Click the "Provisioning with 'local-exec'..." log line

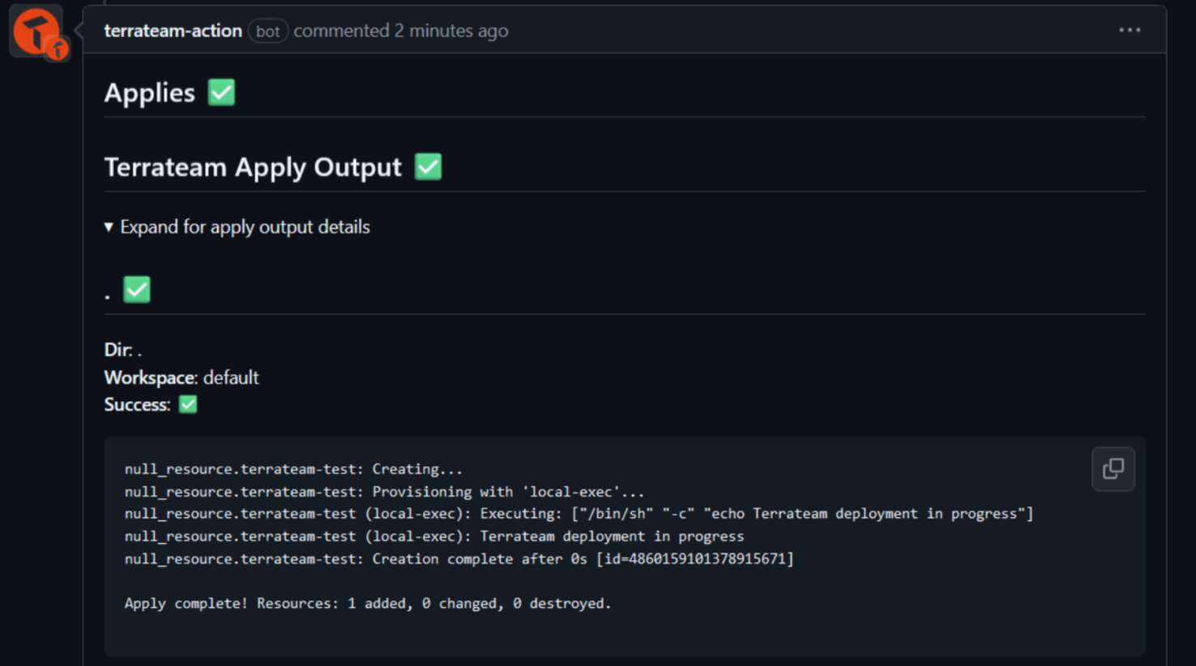tap(384, 492)
